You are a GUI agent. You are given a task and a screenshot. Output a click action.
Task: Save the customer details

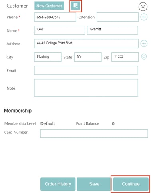pyautogui.click(x=94, y=184)
